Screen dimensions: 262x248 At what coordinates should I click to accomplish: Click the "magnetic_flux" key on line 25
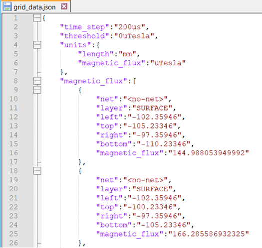coord(130,235)
